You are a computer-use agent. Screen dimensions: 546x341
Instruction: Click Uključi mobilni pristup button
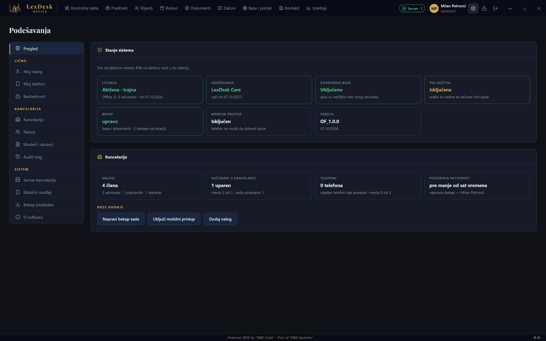point(174,219)
